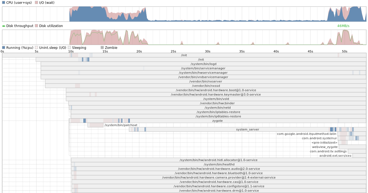Viewport: 368px width, 193px height.
Task: Click the 25s mark on the timeline
Action: click(x=173, y=51)
